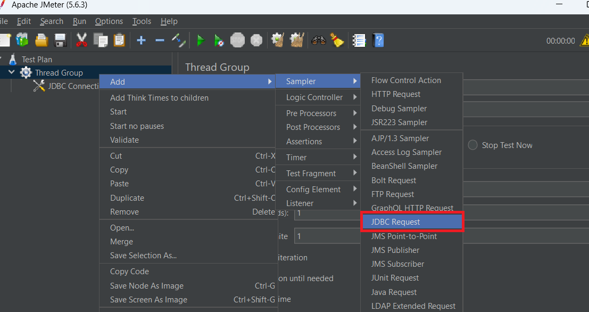589x312 pixels.
Task: Open the Pre Processors submenu
Action: pyautogui.click(x=318, y=113)
